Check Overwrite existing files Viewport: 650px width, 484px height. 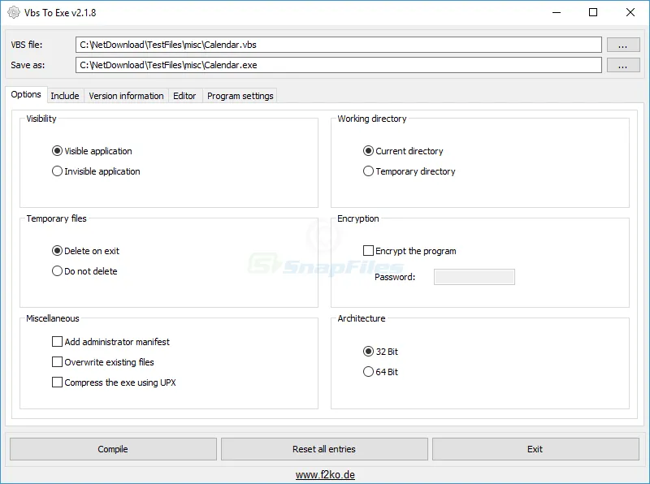point(103,361)
